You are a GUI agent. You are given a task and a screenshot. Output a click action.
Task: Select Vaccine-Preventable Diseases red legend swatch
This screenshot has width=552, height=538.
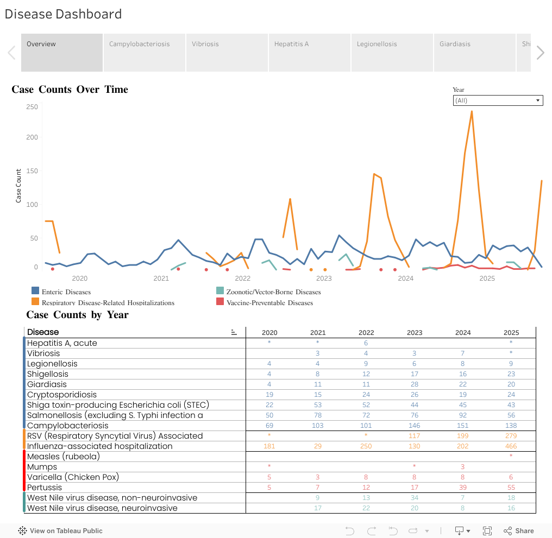click(220, 301)
